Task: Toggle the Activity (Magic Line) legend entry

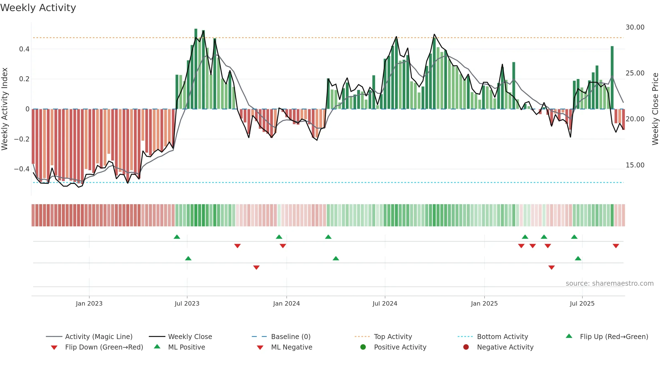Action: [x=89, y=337]
